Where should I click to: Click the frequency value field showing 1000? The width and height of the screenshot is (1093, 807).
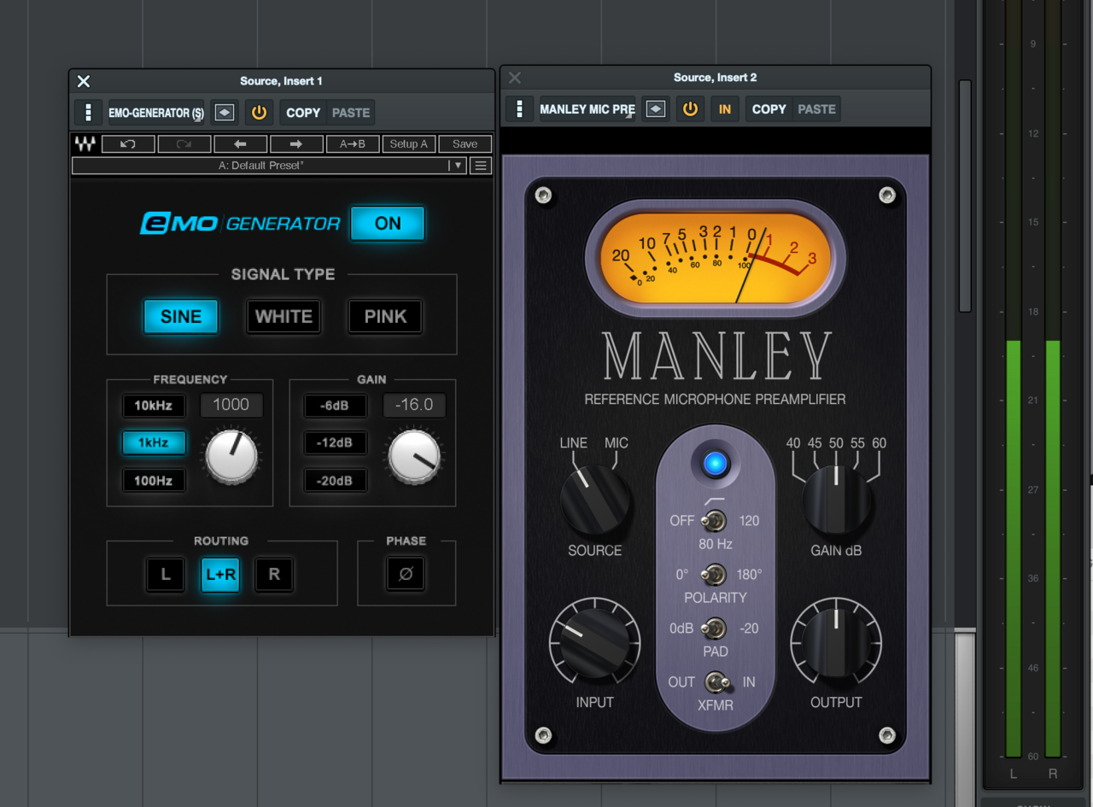coord(231,405)
